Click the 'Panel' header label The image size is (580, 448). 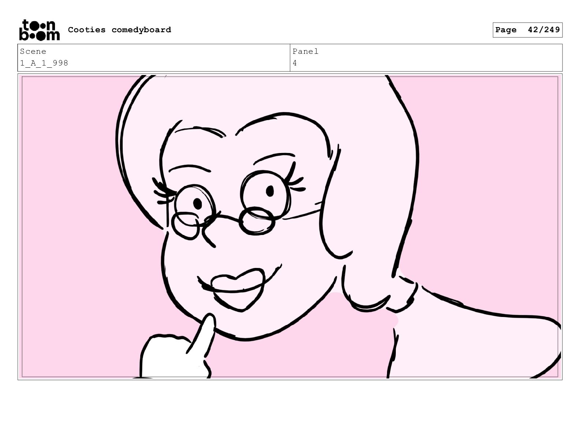coord(305,52)
